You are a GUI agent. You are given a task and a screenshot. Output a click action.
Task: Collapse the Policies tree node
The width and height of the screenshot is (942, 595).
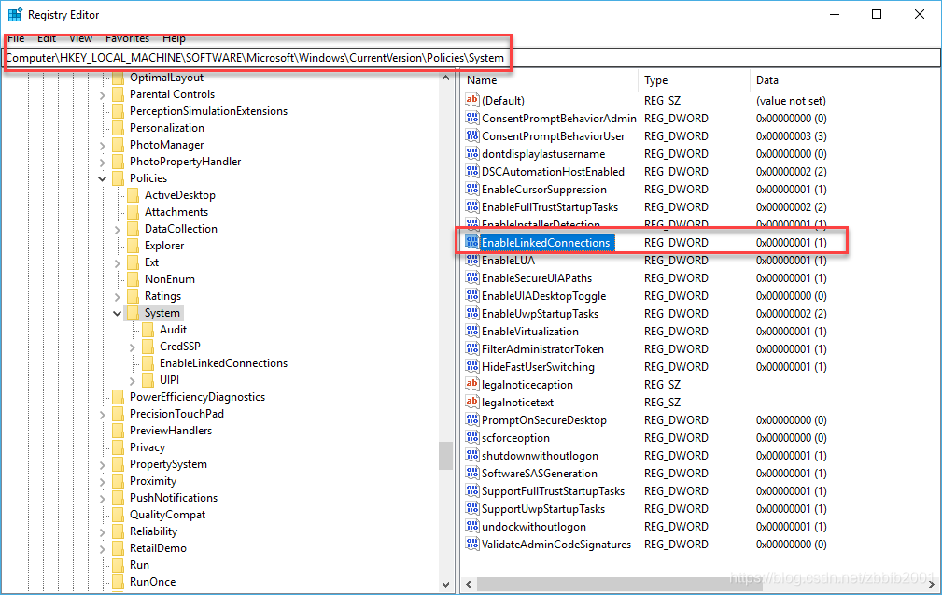pos(102,178)
